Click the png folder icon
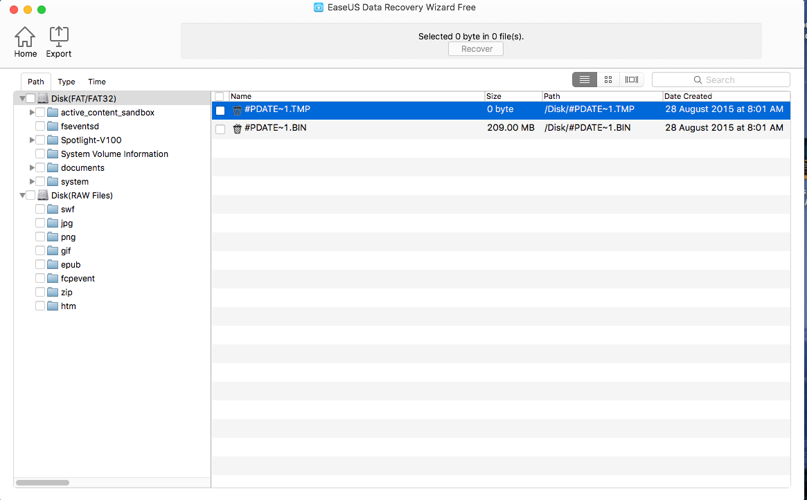Screen dimensions: 807x500 [x=53, y=237]
